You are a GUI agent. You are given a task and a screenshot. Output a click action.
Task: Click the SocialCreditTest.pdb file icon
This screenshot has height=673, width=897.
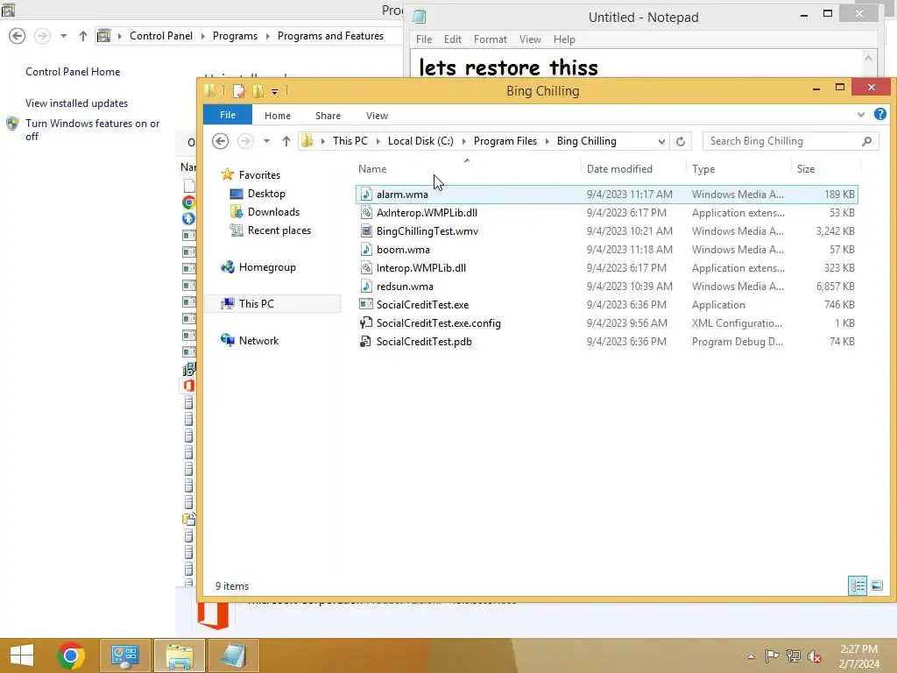[365, 342]
